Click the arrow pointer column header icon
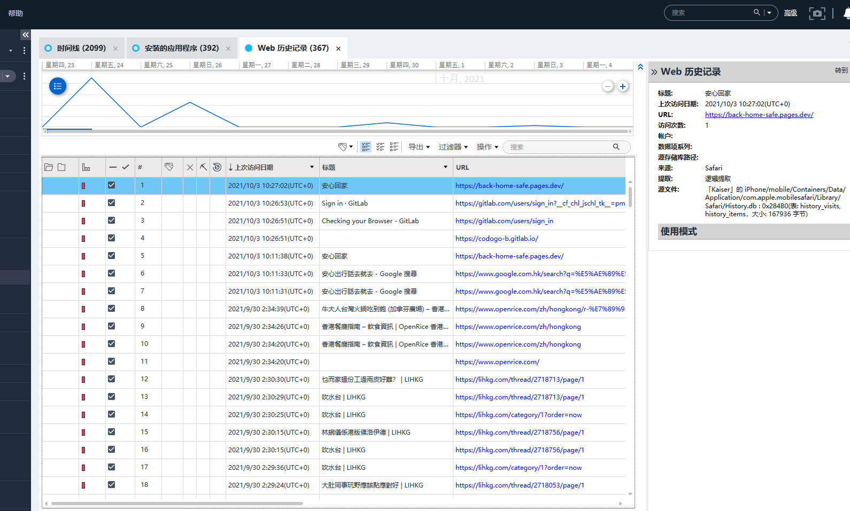This screenshot has width=850, height=511. (x=203, y=167)
